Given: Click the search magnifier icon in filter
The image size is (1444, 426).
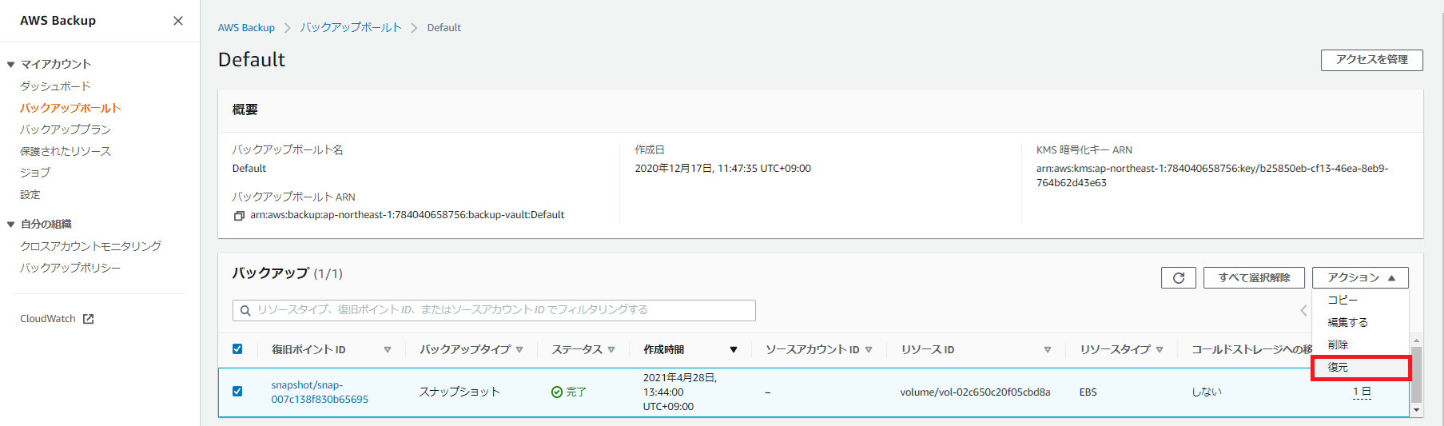Looking at the screenshot, I should (245, 310).
